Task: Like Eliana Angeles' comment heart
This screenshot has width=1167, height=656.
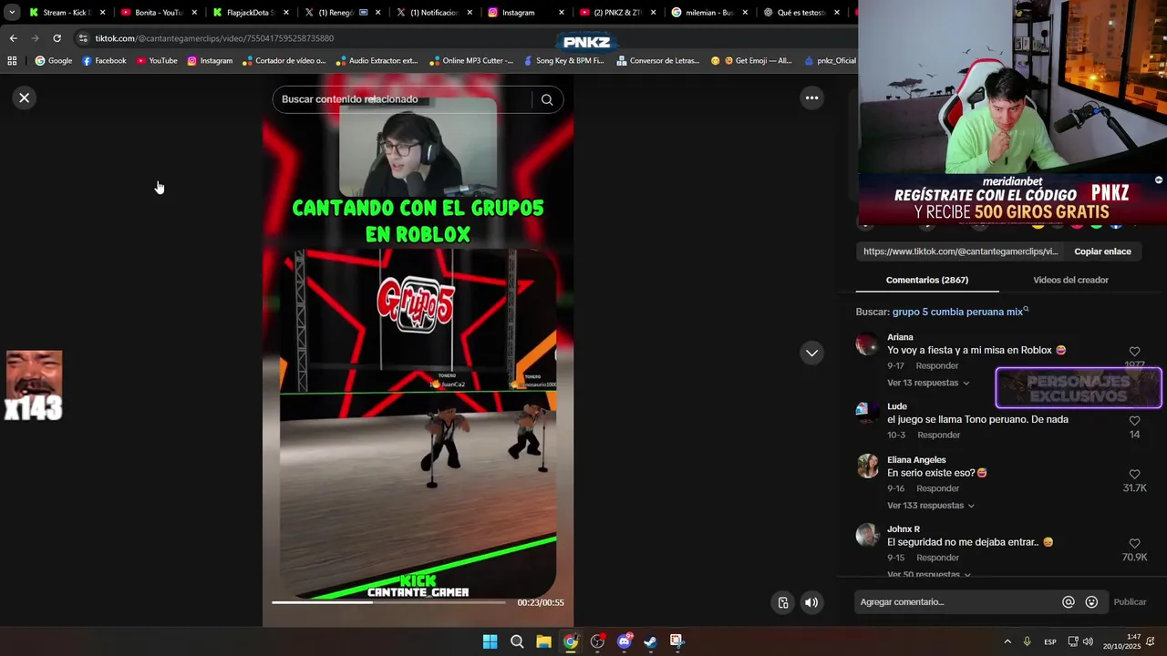Action: (1135, 475)
